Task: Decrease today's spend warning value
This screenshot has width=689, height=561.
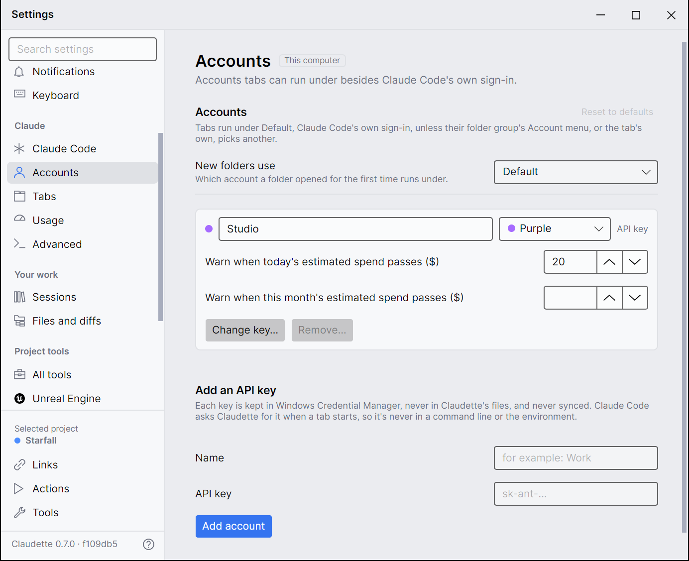Action: point(635,262)
